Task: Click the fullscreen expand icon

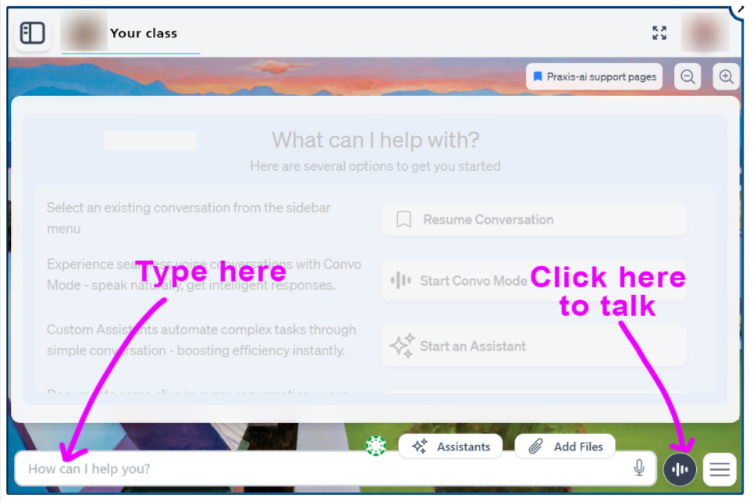Action: tap(659, 33)
